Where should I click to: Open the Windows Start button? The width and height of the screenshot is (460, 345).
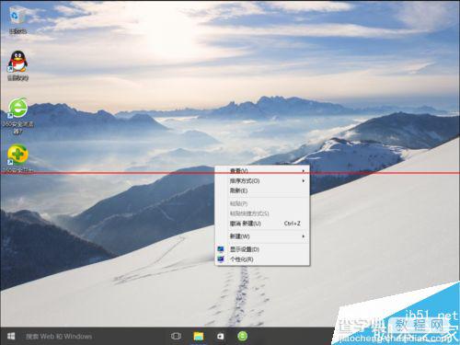[11, 336]
